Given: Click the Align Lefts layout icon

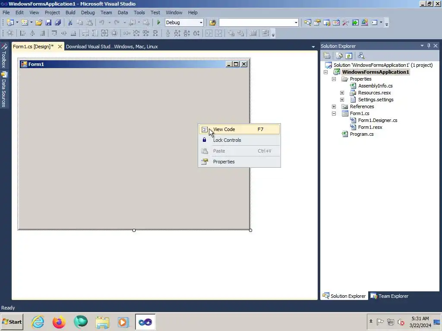Looking at the screenshot, I should [x=23, y=33].
